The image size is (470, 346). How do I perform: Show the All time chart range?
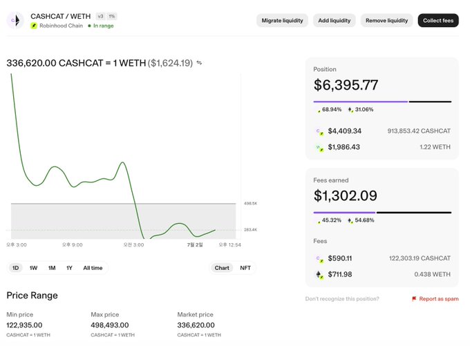coord(93,268)
